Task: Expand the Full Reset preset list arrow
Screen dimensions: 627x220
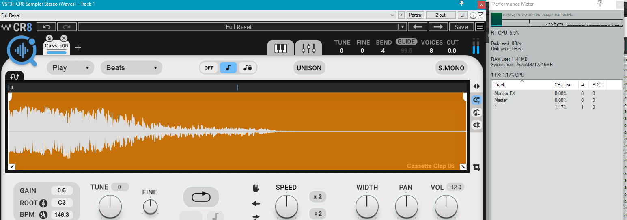Action: tap(402, 27)
